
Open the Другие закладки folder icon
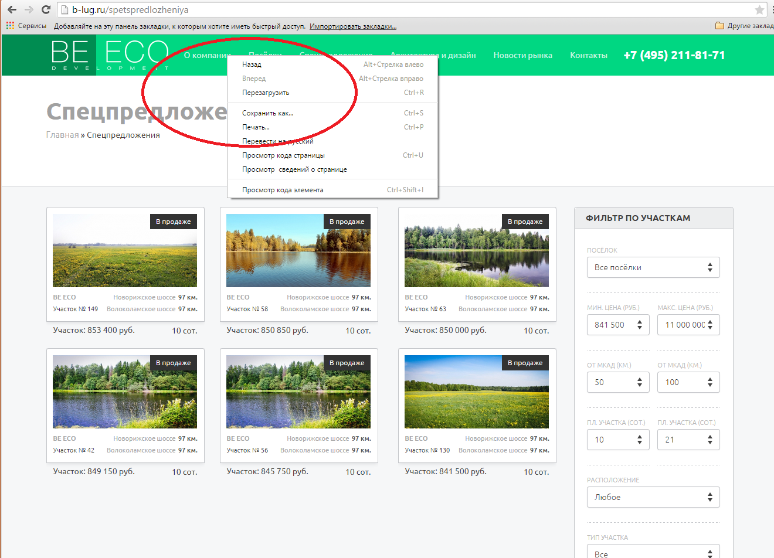(x=719, y=26)
